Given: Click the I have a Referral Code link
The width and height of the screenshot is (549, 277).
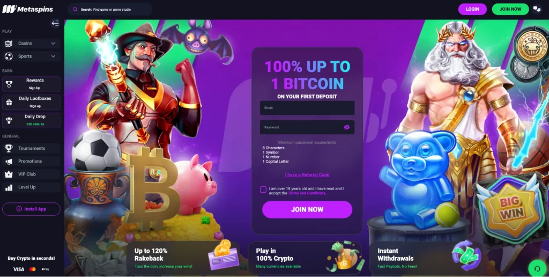Looking at the screenshot, I should pos(307,174).
